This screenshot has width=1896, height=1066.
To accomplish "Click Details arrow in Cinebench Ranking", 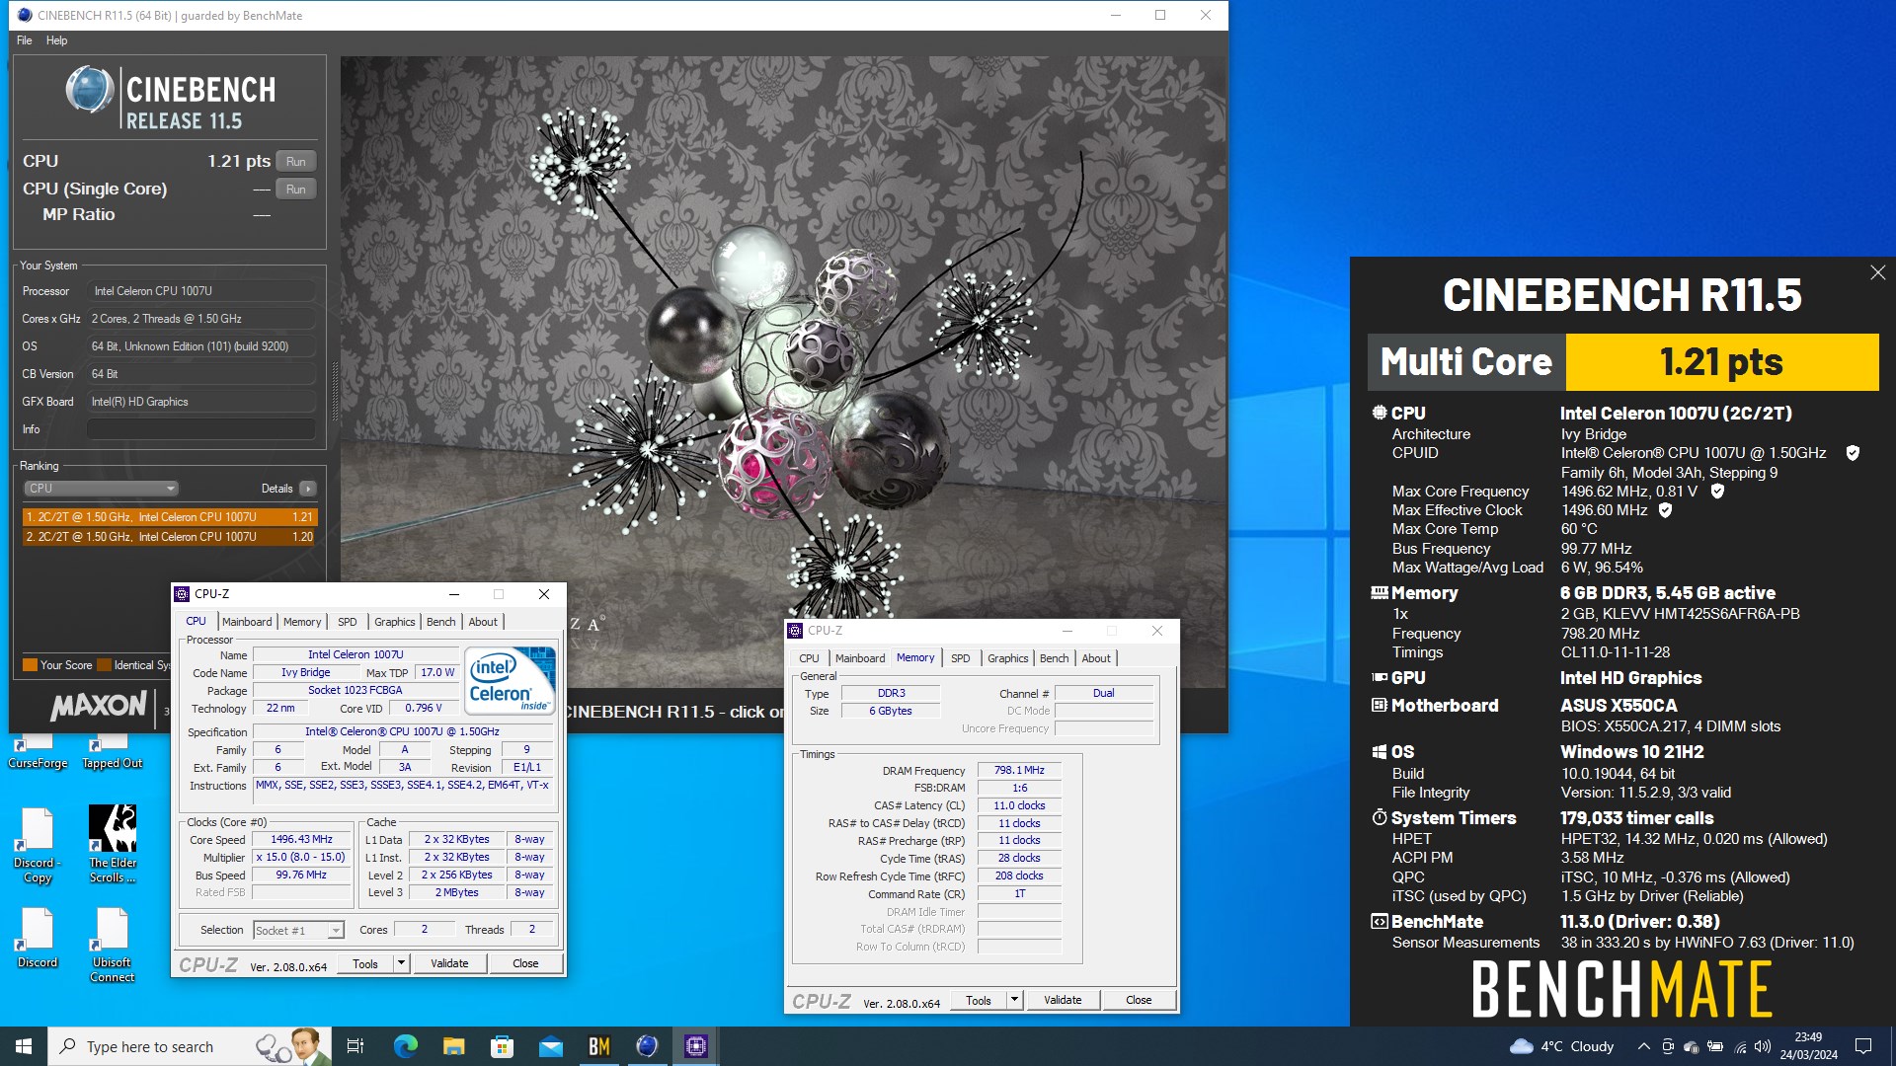I will [308, 489].
